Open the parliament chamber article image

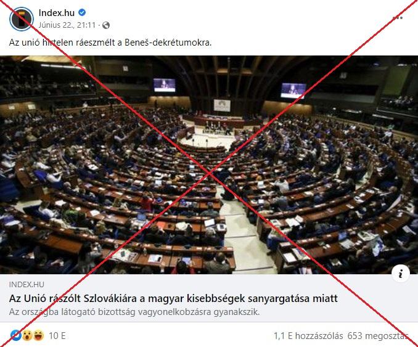[209, 165]
